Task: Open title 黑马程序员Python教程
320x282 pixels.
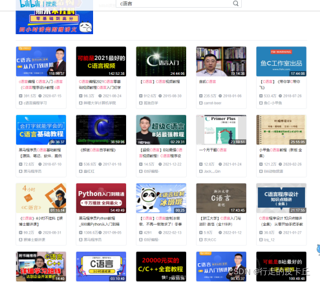Action: point(99,221)
